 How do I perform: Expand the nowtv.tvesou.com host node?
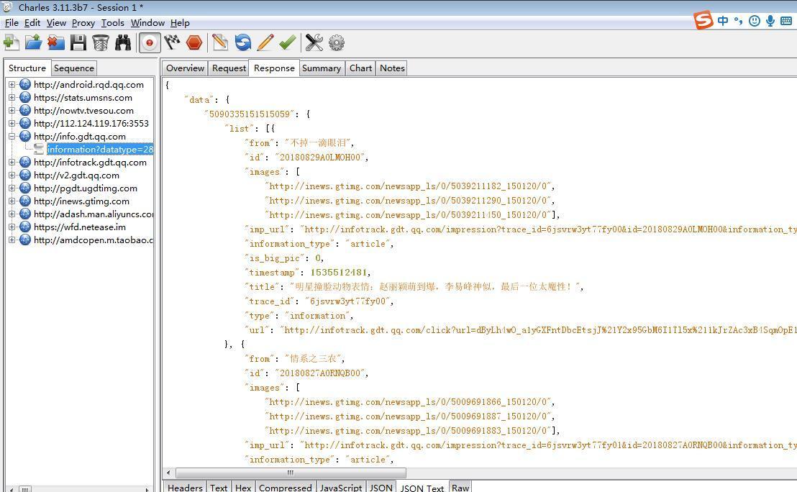[x=12, y=110]
